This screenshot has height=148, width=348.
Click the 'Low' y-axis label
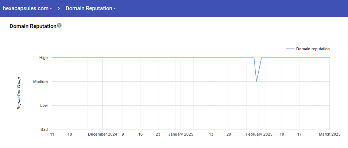44,106
